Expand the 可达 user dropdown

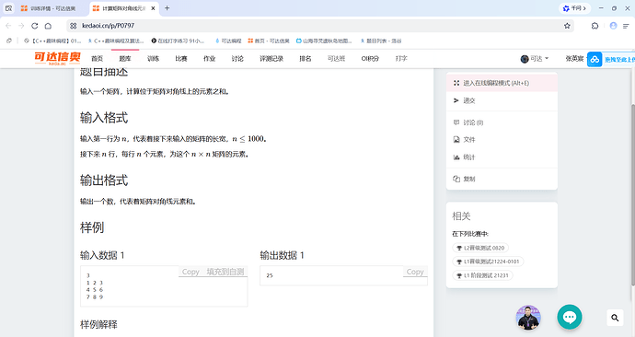tap(535, 59)
